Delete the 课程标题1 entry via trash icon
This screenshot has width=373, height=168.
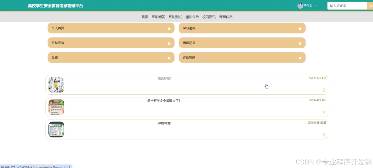[x=324, y=135]
